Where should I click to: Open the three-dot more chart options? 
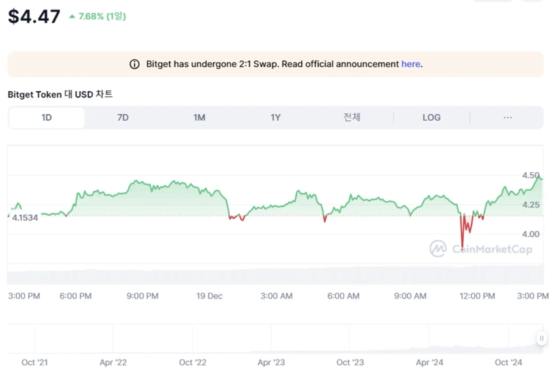507,117
